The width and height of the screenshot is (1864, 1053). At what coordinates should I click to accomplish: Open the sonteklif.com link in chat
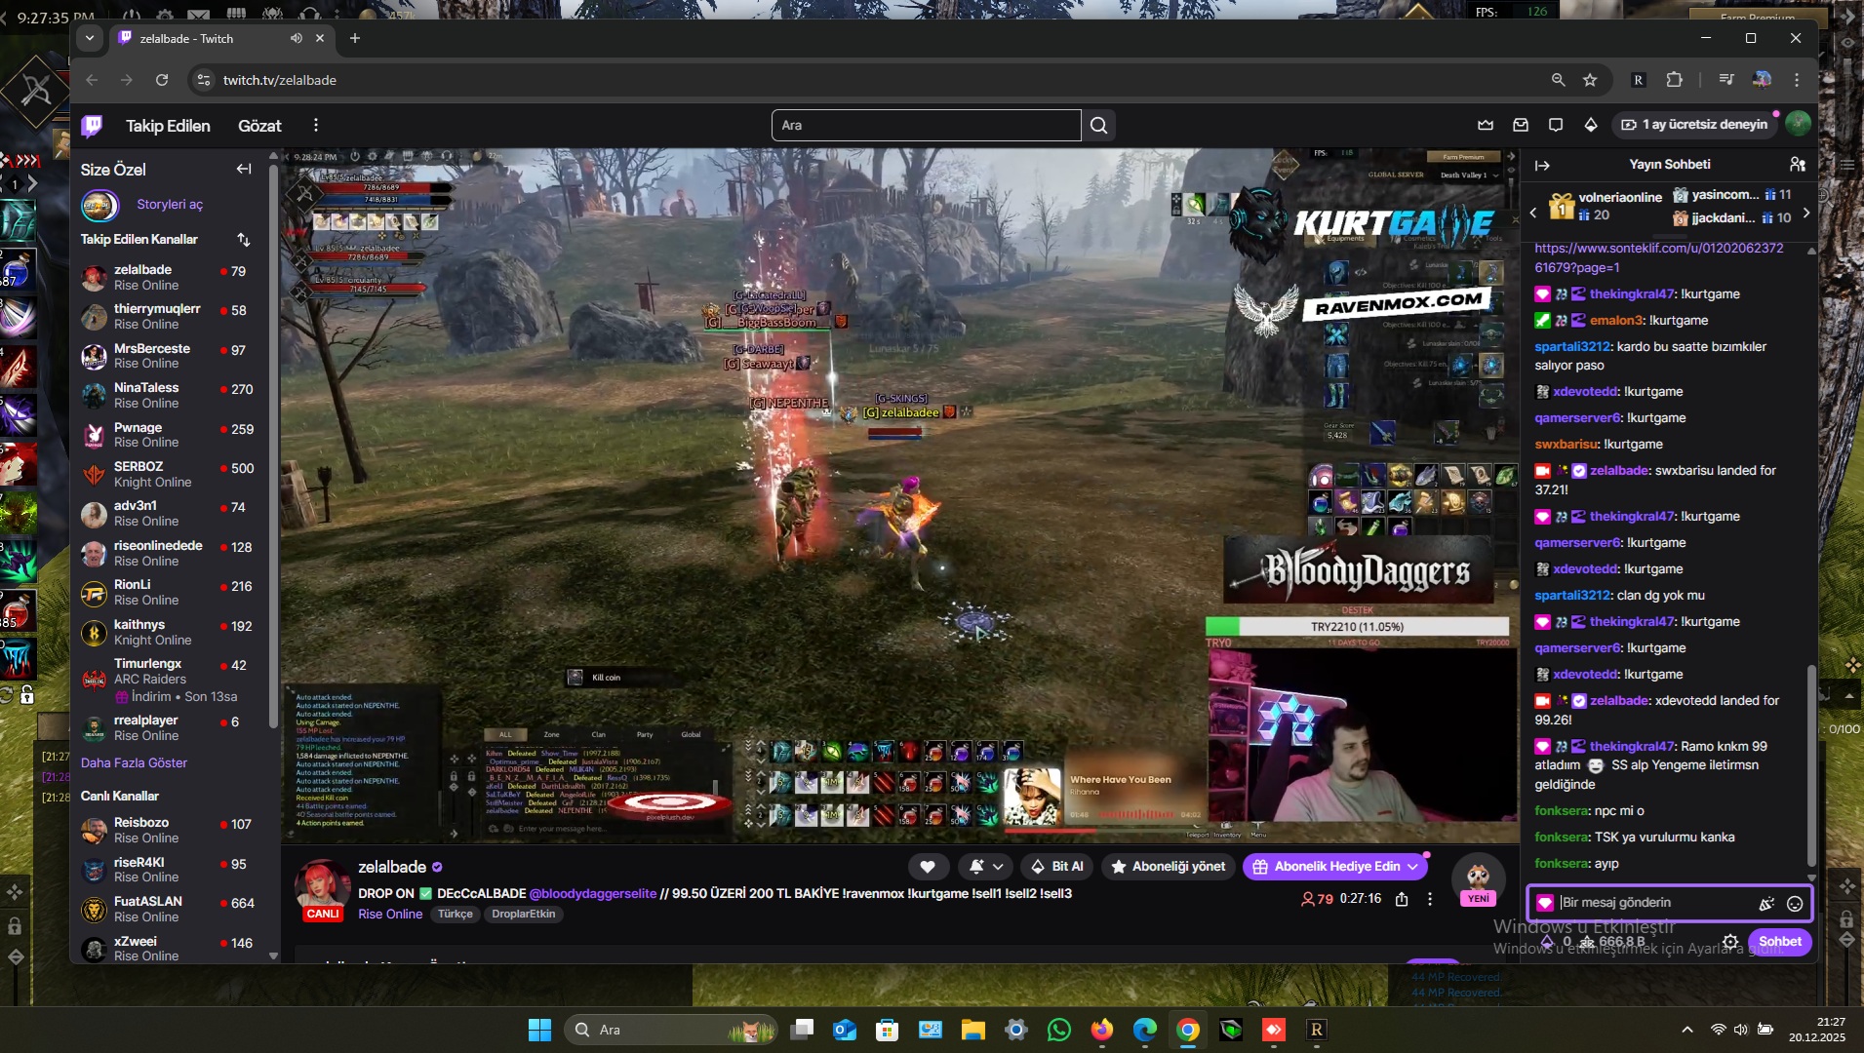click(1658, 257)
